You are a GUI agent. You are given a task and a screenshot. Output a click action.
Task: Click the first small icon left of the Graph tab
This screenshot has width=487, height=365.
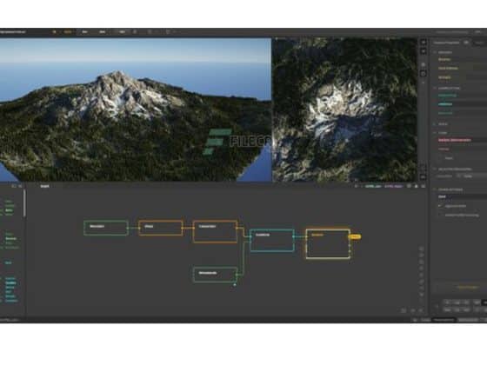click(13, 186)
